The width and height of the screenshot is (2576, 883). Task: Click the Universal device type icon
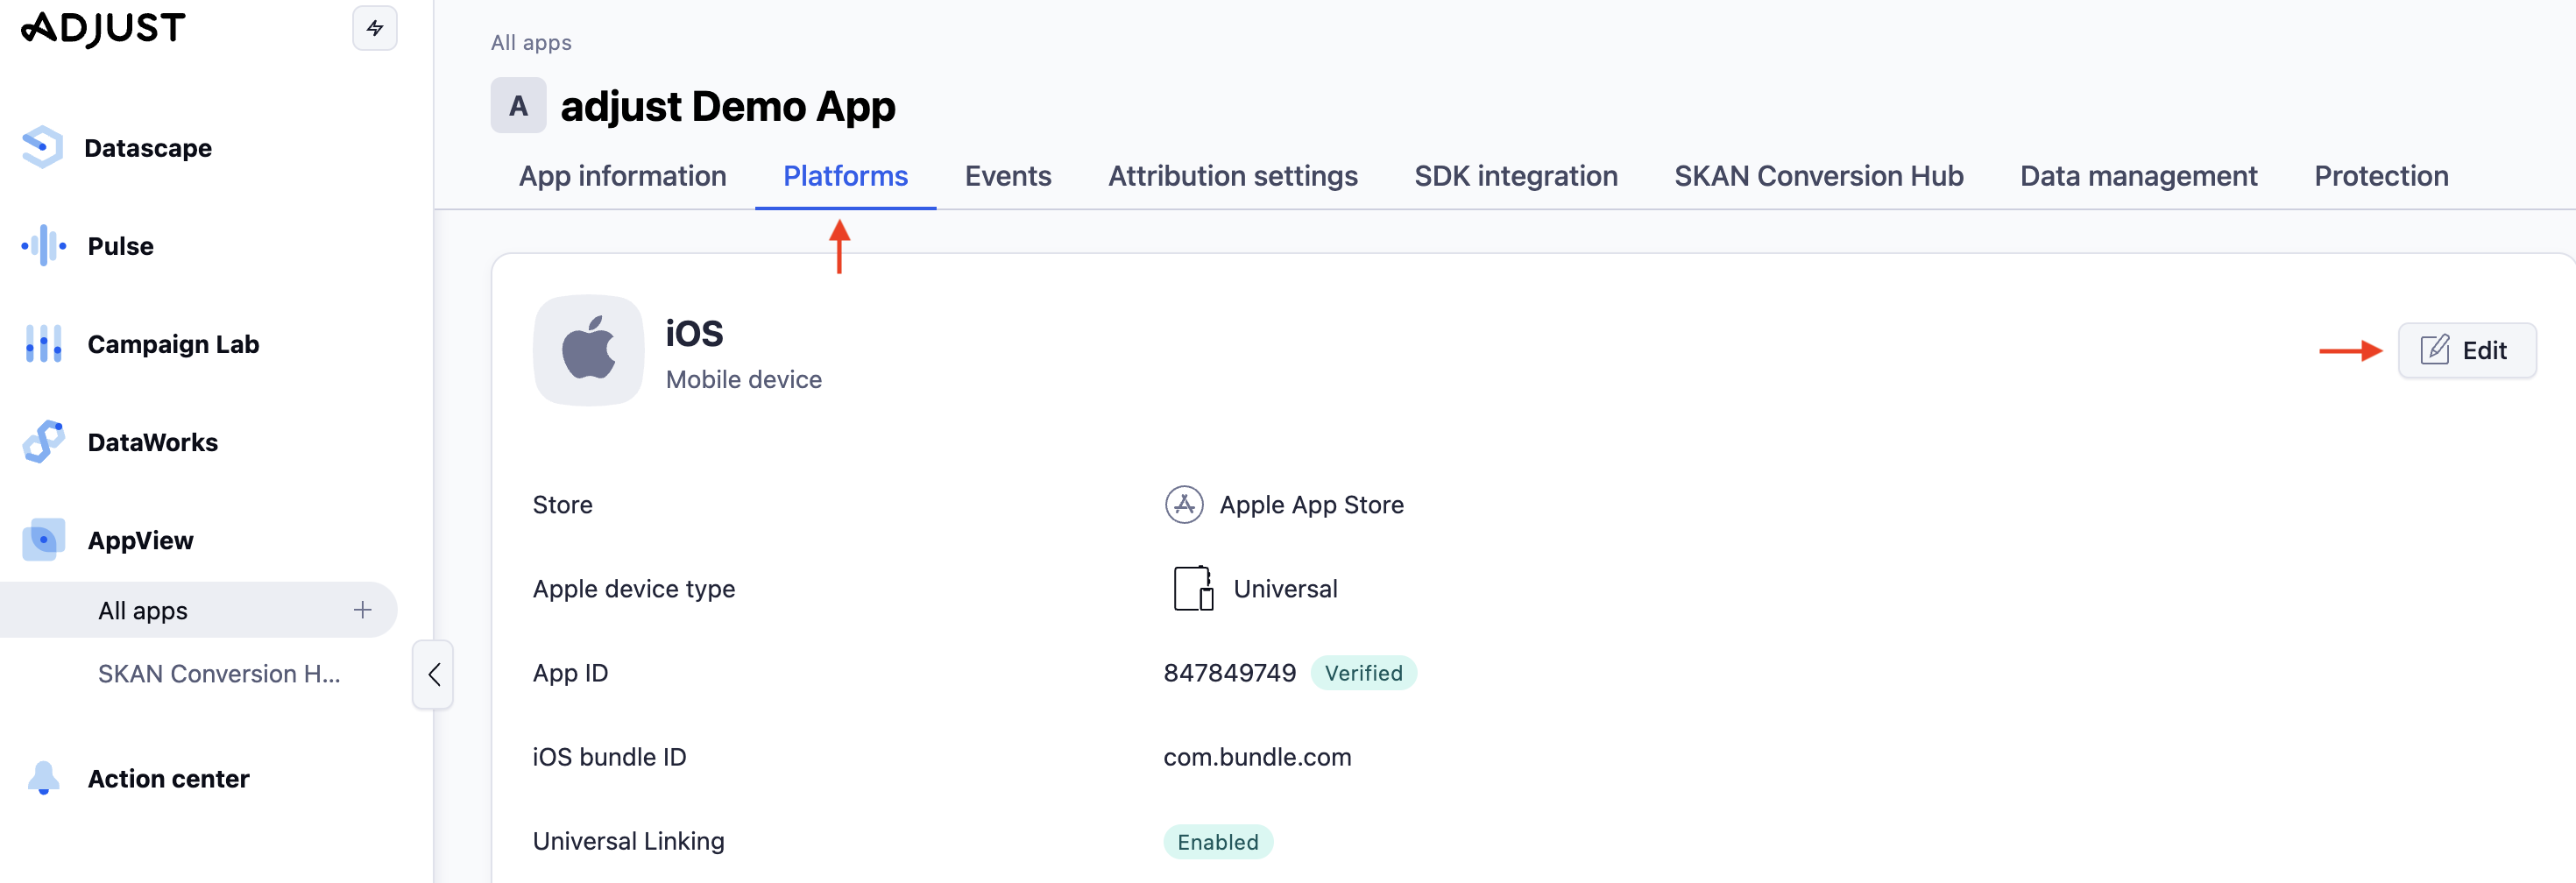tap(1193, 589)
